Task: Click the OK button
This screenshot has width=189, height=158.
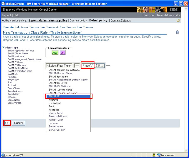Action: [x=7, y=123]
